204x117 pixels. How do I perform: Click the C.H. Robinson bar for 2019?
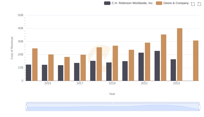(x=109, y=72)
